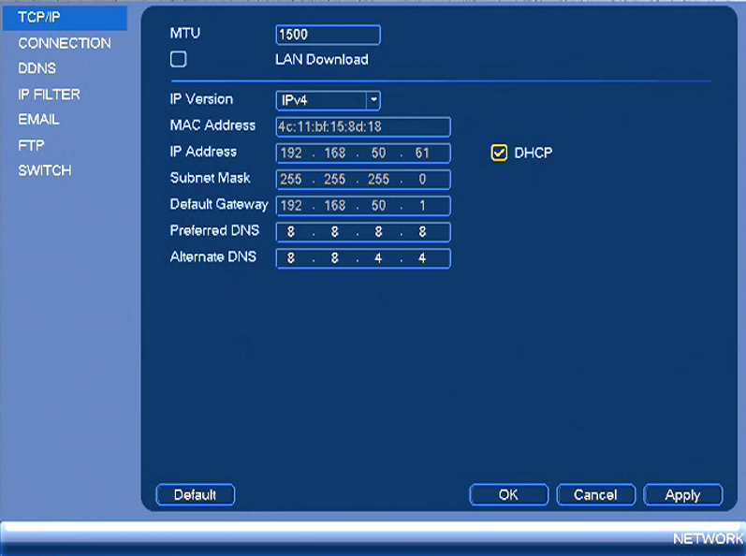Restore settings with the Default button

(195, 495)
